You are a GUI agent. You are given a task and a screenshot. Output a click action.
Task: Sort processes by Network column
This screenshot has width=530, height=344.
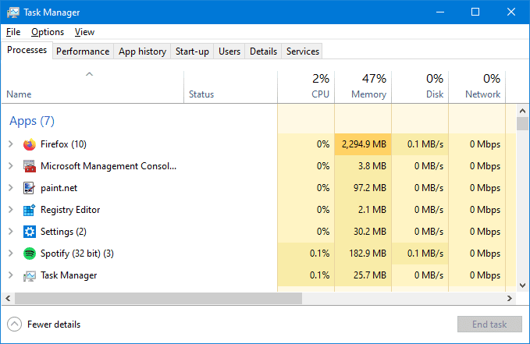pos(477,87)
